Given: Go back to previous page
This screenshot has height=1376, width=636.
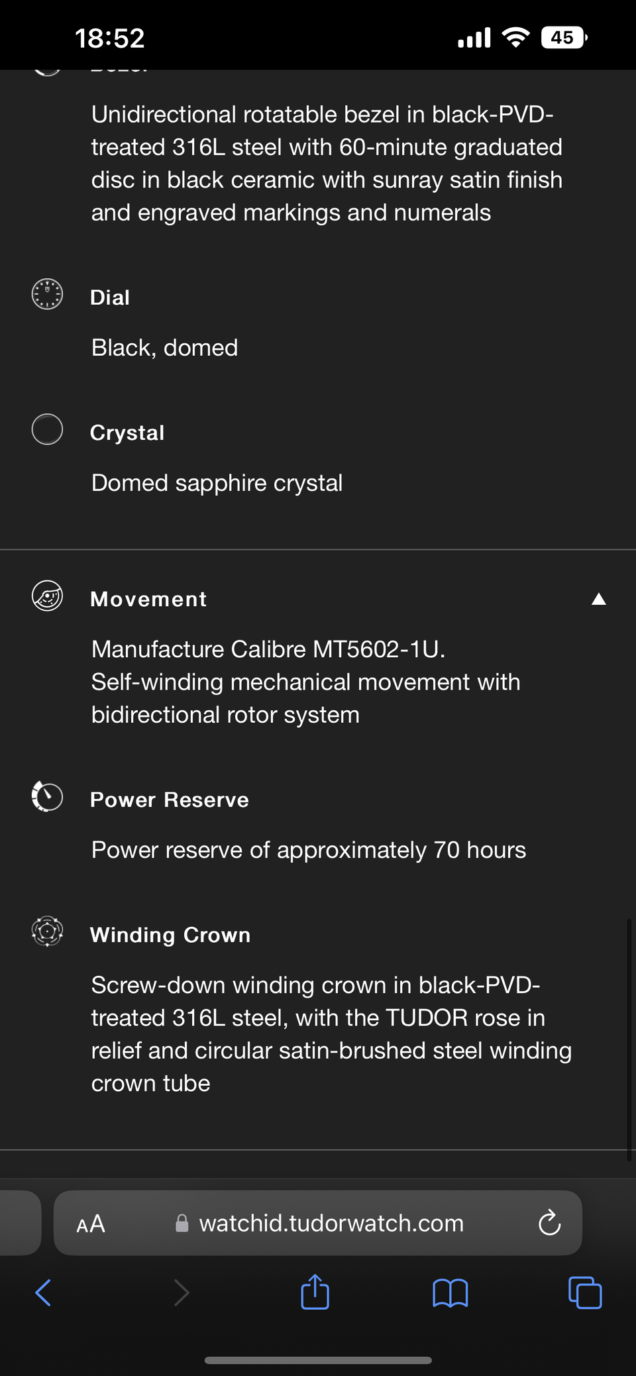Looking at the screenshot, I should pos(44,1292).
